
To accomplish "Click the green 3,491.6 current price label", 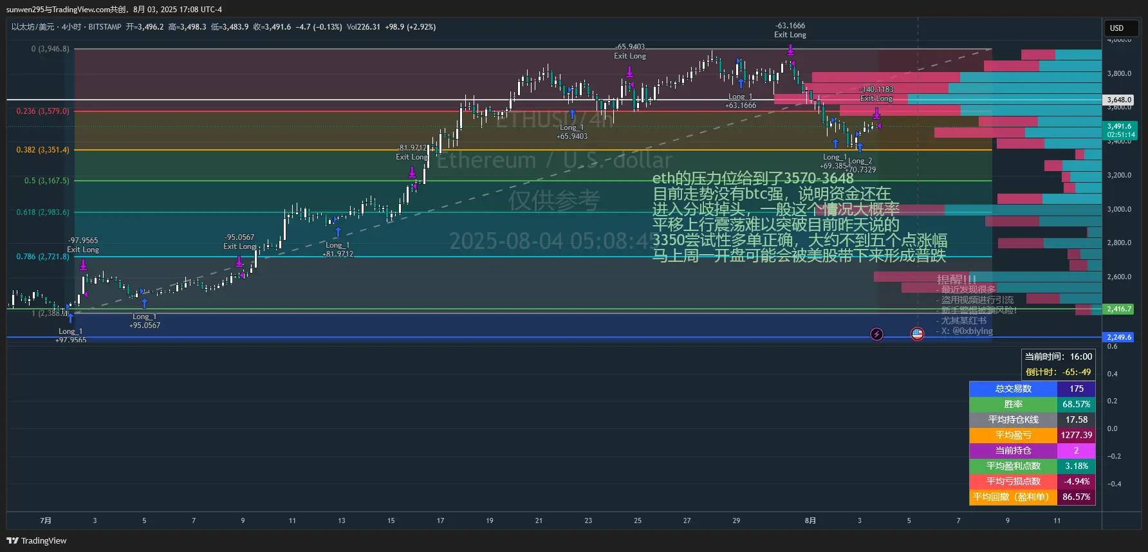I will coord(1120,131).
